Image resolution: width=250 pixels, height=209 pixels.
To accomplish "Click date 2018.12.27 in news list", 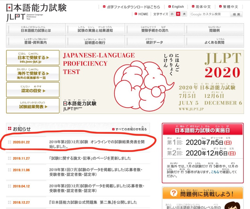I will click(x=21, y=202).
